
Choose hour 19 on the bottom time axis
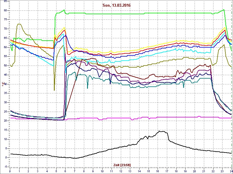pos(185,171)
